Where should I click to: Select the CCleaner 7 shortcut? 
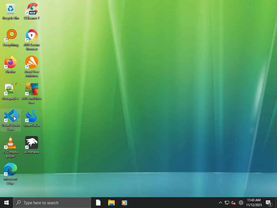coord(32,11)
